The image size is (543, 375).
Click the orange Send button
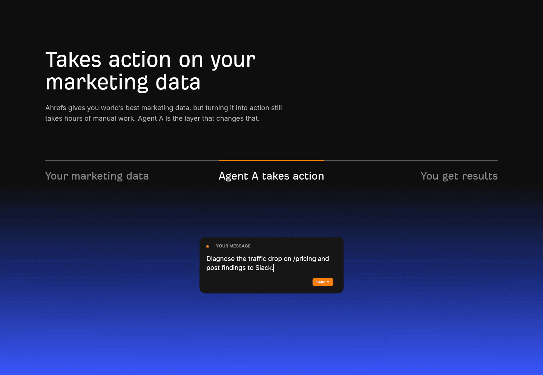323,282
